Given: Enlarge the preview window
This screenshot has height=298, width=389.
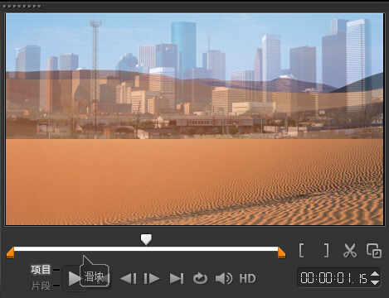Looking at the screenshot, I should pos(374,251).
